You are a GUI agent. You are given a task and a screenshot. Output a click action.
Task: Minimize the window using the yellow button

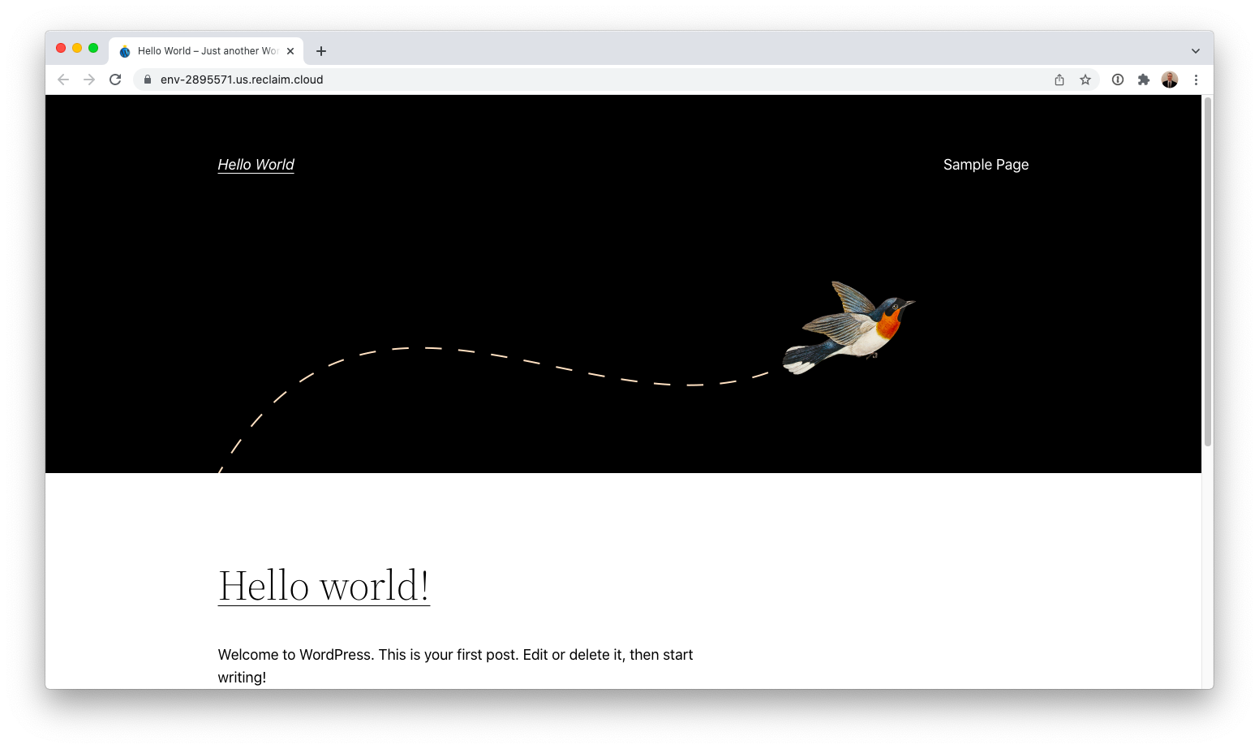point(77,49)
